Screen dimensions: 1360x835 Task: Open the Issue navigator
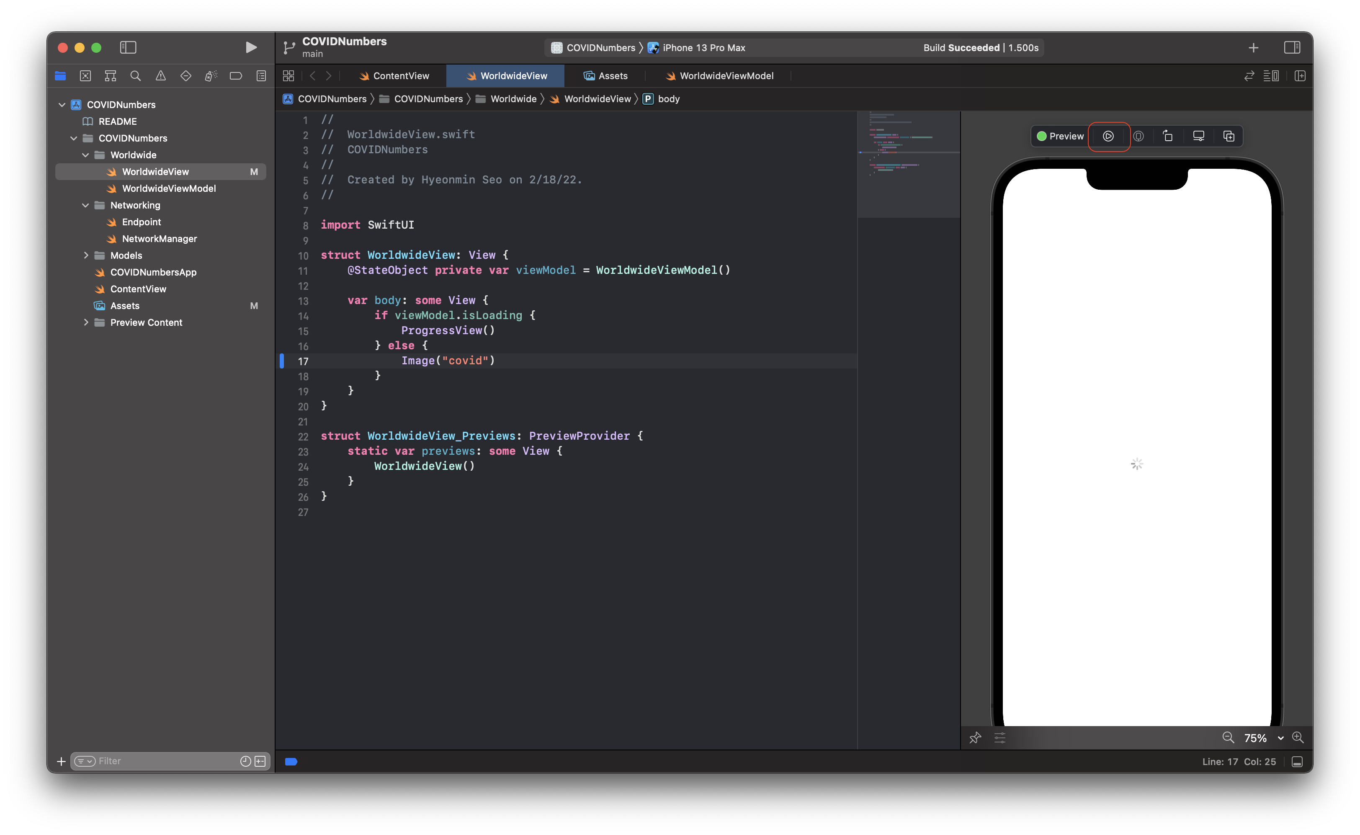(x=161, y=76)
